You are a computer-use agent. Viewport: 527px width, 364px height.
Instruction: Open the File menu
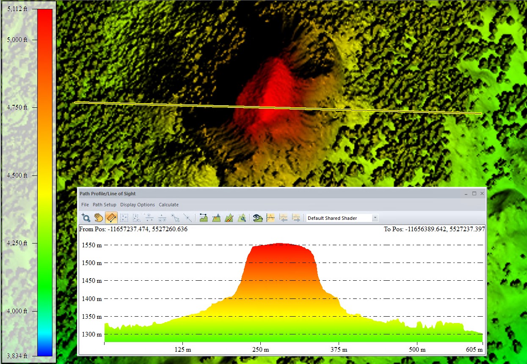pyautogui.click(x=85, y=205)
